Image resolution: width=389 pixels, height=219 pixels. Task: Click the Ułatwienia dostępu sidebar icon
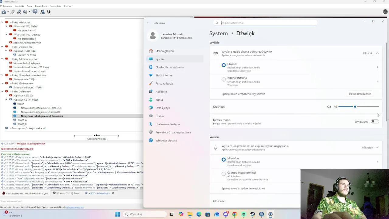click(151, 124)
